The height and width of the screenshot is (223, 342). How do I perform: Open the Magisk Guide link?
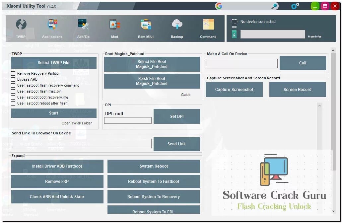click(186, 95)
